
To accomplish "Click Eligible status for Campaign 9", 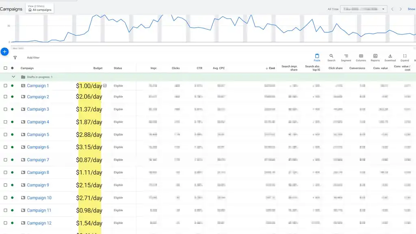I will tap(118, 185).
